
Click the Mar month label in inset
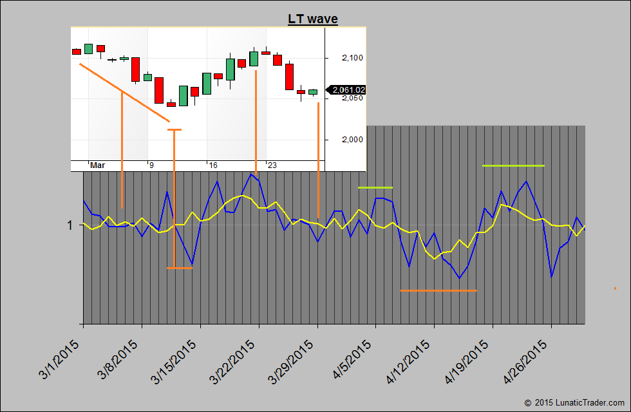[97, 165]
